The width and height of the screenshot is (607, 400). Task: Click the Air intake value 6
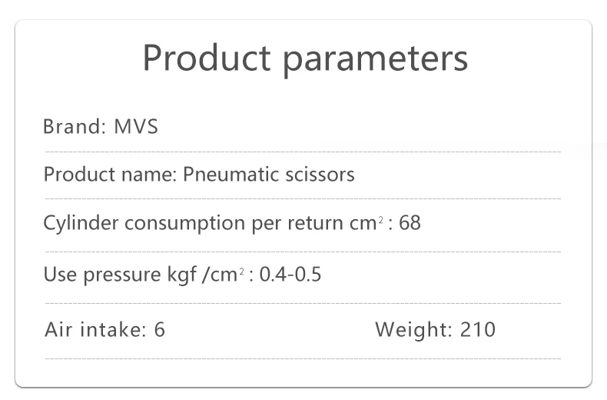(160, 330)
